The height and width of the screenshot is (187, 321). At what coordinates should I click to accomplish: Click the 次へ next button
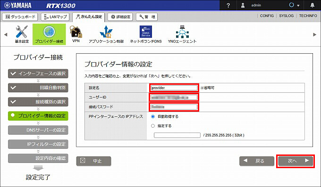point(296,161)
